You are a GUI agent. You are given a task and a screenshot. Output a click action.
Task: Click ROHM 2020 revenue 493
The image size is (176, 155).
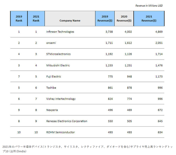(x=130, y=132)
